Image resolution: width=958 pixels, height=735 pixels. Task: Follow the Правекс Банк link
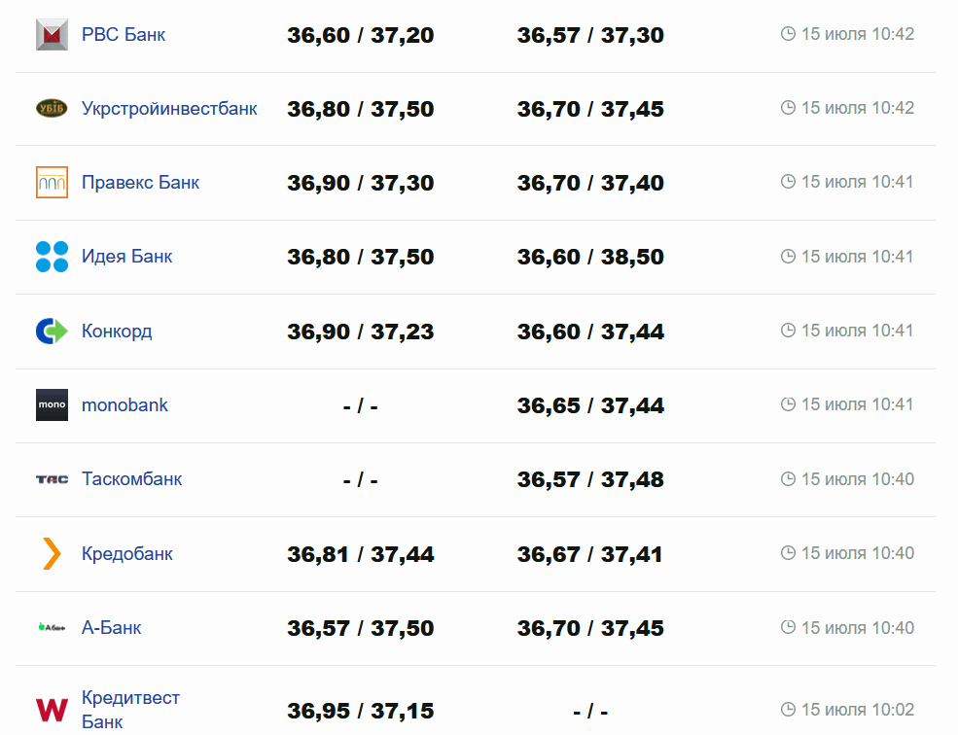click(140, 183)
